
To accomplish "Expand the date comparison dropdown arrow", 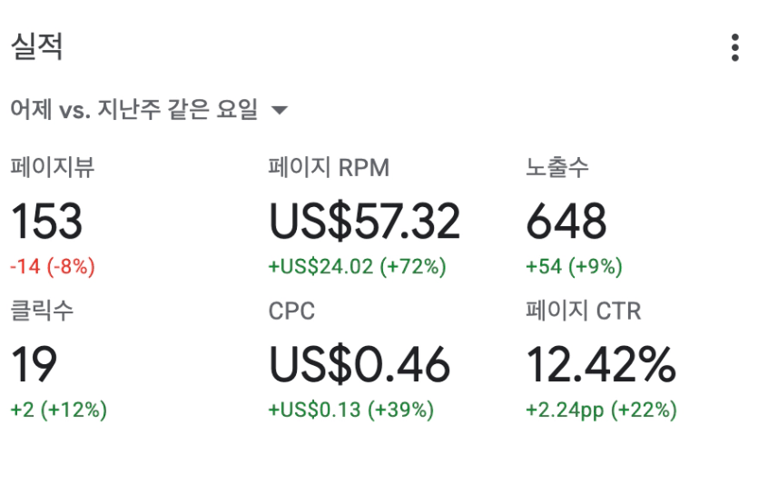I will [x=280, y=110].
